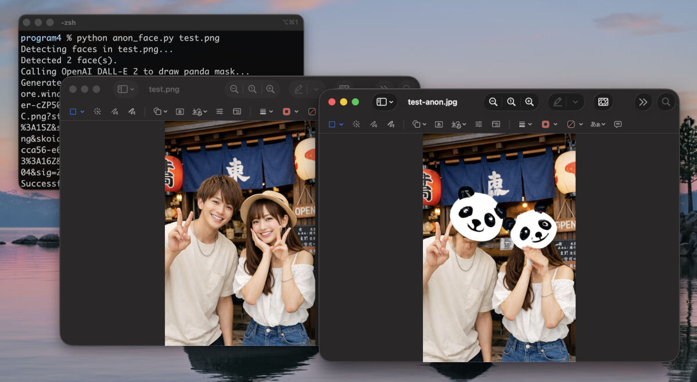Open search in test-anon.jpg window
The height and width of the screenshot is (382, 697).
666,102
